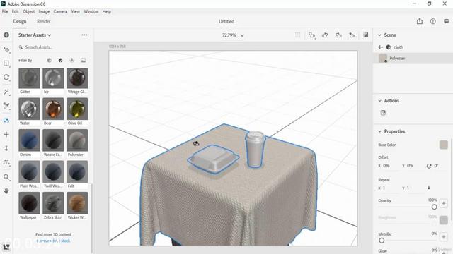Filter assets by models
The image size is (453, 254).
(x=49, y=60)
